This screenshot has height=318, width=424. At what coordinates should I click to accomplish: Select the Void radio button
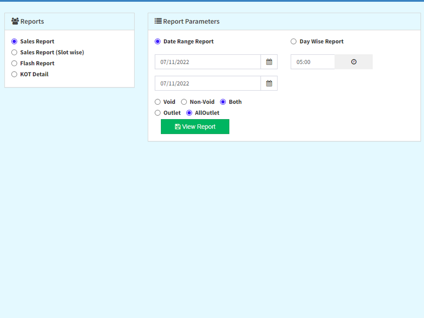[x=158, y=102]
